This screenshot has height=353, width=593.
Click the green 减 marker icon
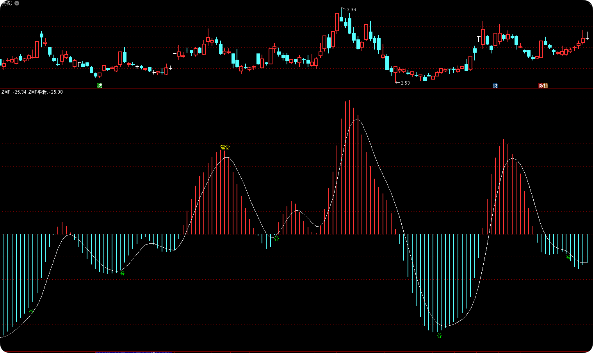click(x=100, y=85)
